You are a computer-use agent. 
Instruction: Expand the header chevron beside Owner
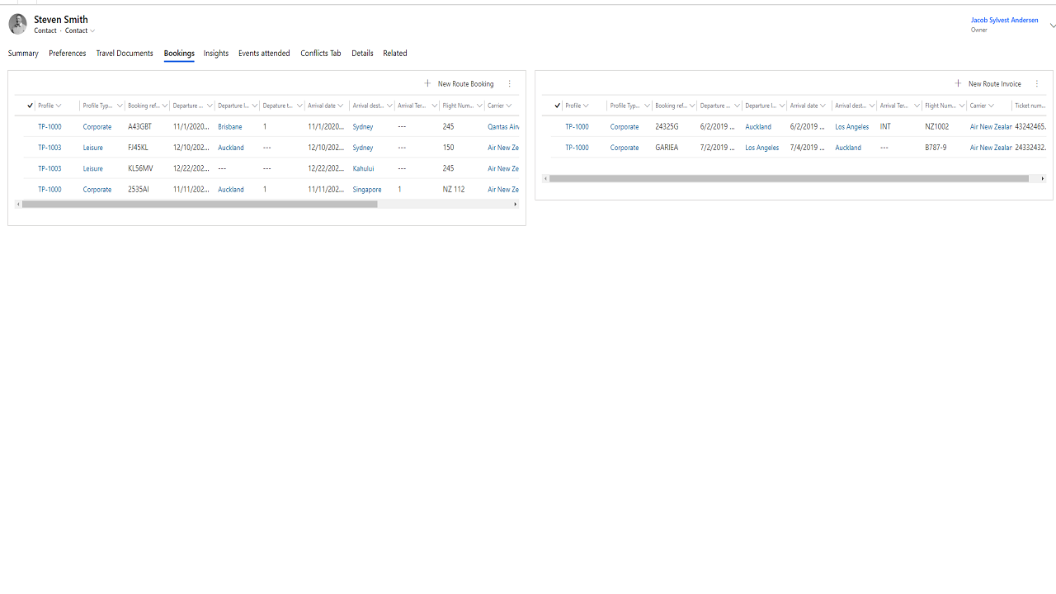click(1053, 26)
